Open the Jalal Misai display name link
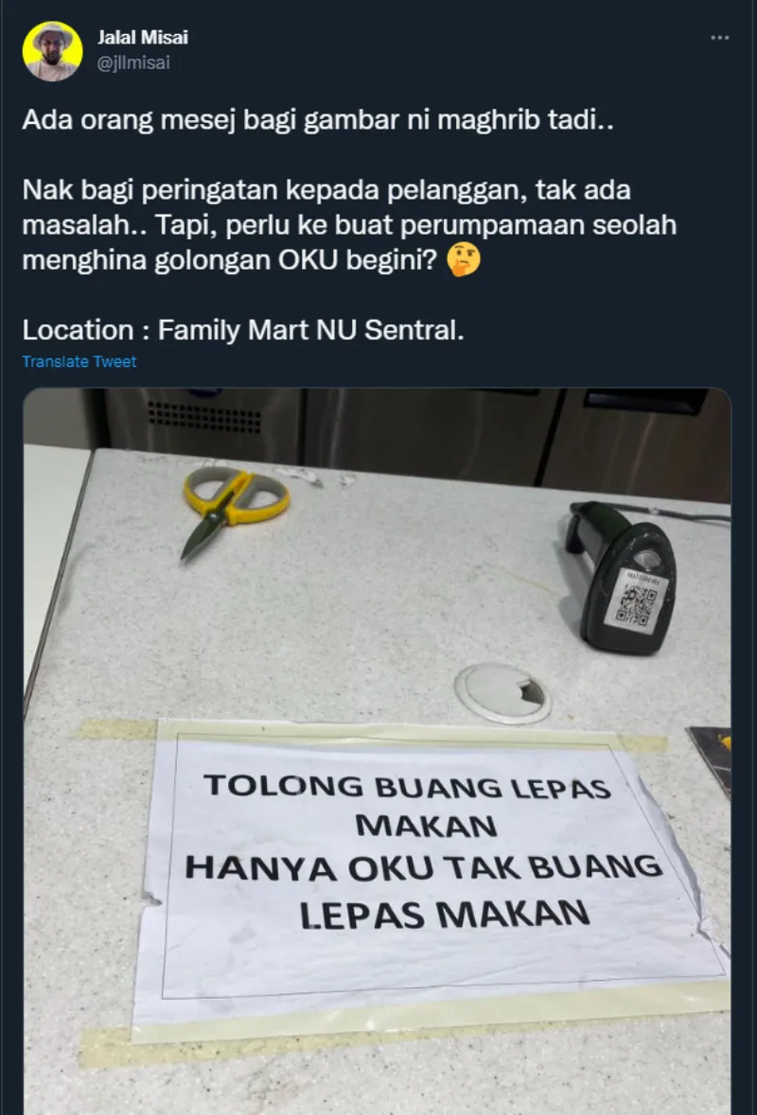This screenshot has width=757, height=1115. (142, 38)
